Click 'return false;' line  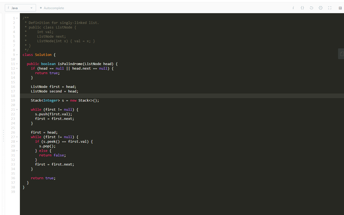click(52, 155)
